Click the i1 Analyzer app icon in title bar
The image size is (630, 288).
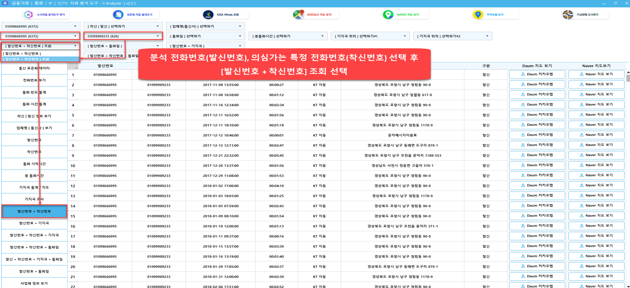point(5,3)
